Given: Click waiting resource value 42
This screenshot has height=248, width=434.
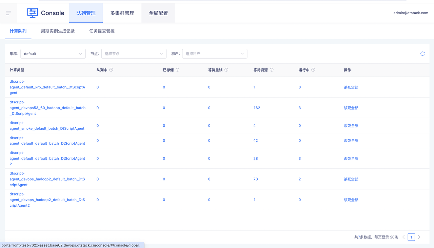Looking at the screenshot, I should pos(256,141).
